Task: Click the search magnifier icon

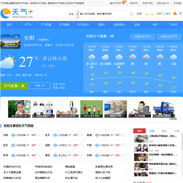Action: click(132, 14)
